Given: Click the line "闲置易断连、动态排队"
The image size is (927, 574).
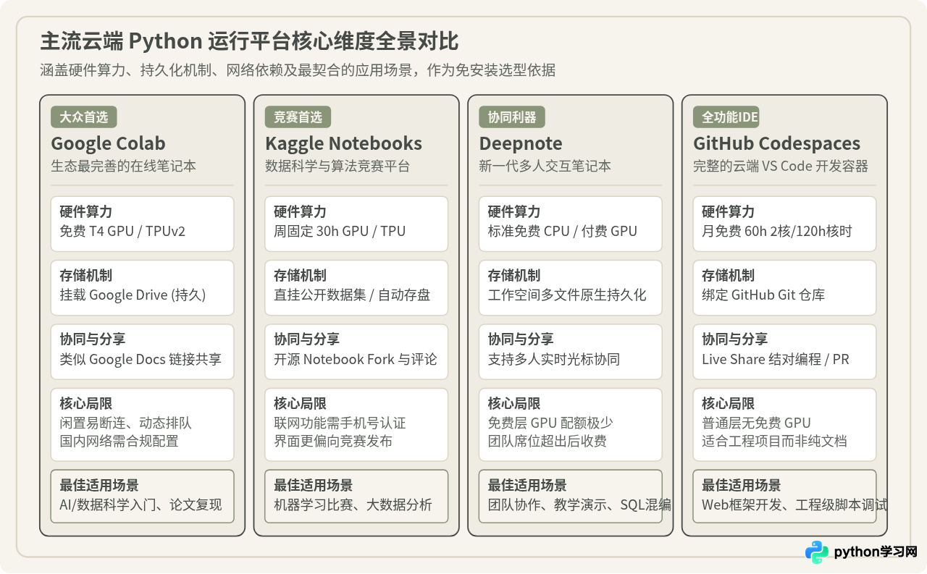Looking at the screenshot, I should click(x=126, y=423).
